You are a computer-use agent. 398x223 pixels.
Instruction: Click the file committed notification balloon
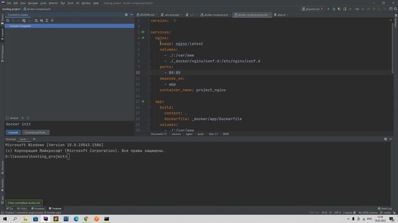(24, 203)
